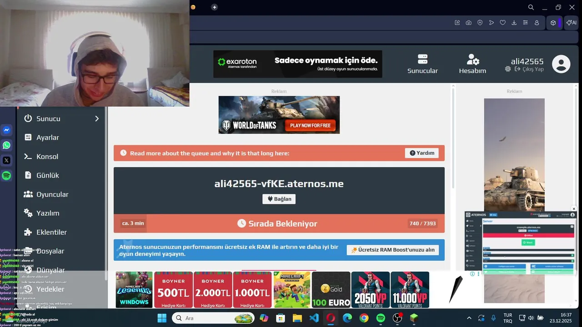The height and width of the screenshot is (327, 582).
Task: Open the AI assistant button
Action: (x=572, y=23)
